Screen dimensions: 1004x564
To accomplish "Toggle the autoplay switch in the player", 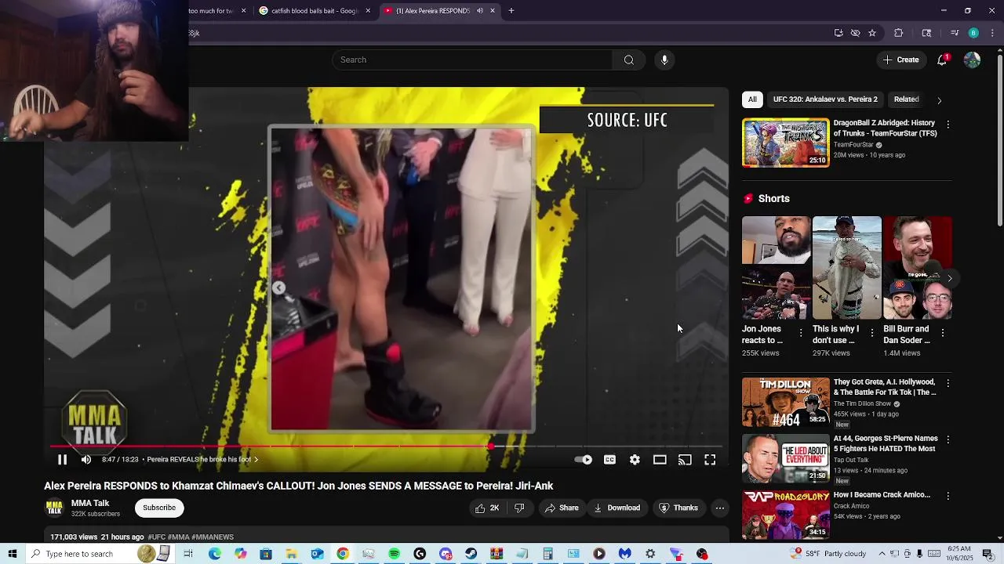I will click(x=584, y=460).
